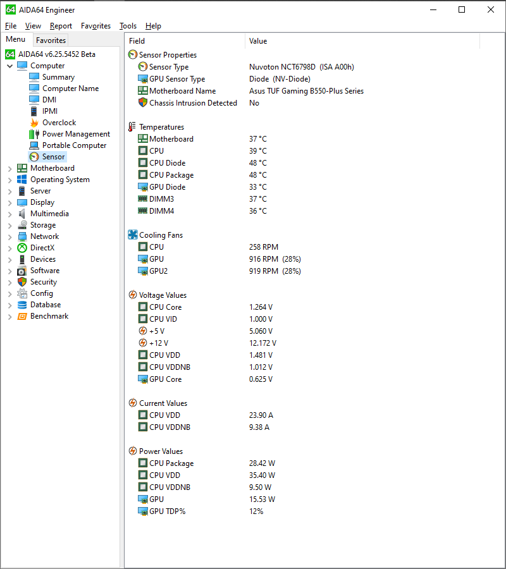
Task: Select the Motherboard Name row
Action: pyautogui.click(x=315, y=90)
